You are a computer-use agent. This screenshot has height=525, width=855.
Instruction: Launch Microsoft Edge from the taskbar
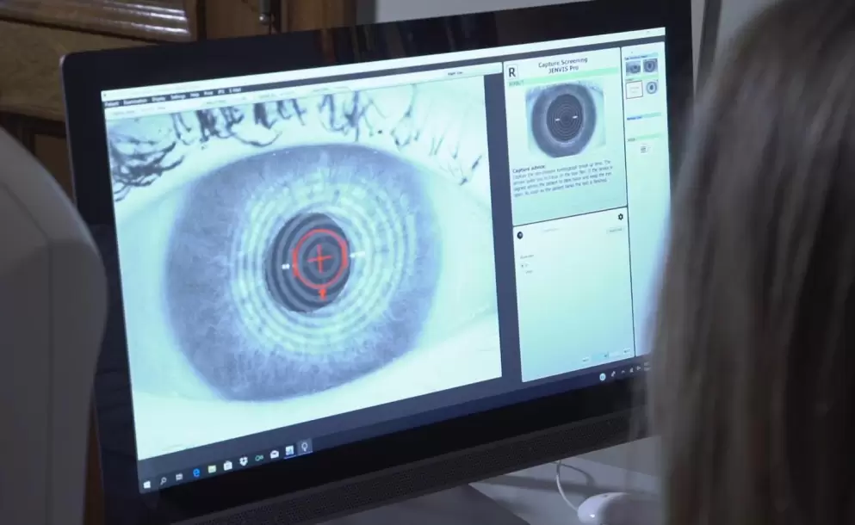click(x=195, y=472)
